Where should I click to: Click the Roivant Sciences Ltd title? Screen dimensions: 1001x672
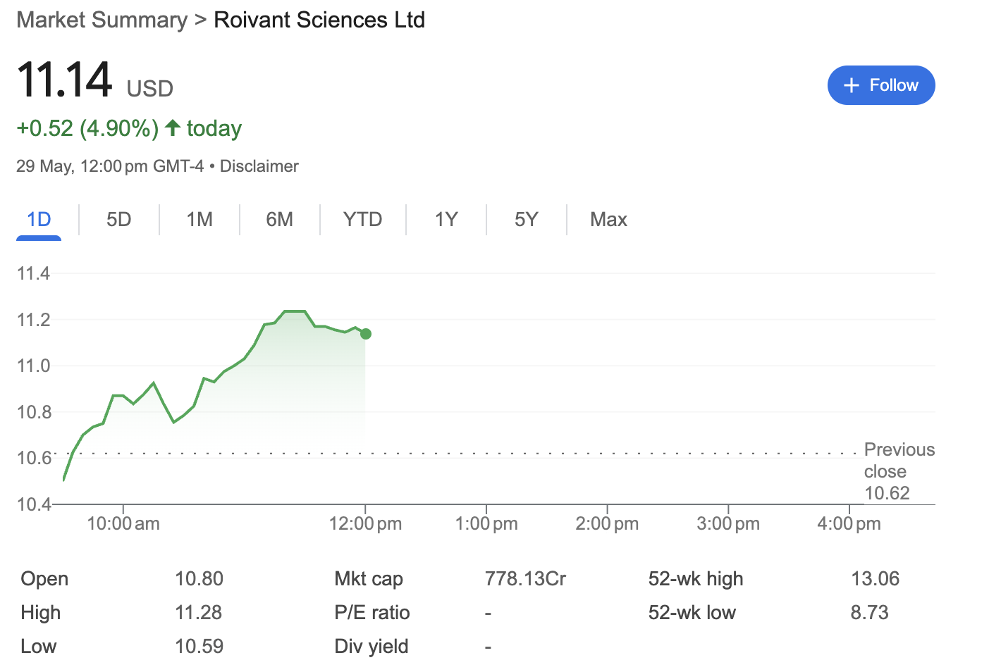coord(319,20)
